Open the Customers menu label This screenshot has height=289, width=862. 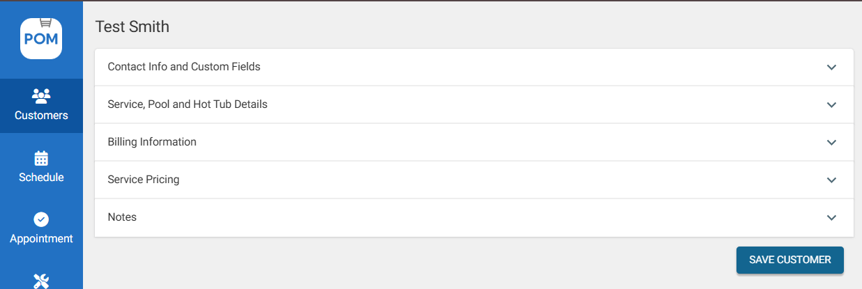point(41,116)
